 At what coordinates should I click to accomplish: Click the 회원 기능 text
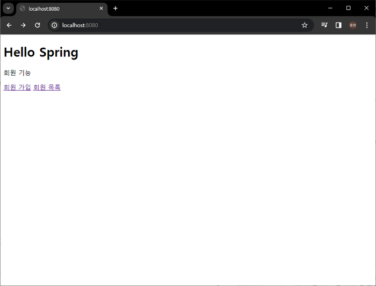(17, 72)
